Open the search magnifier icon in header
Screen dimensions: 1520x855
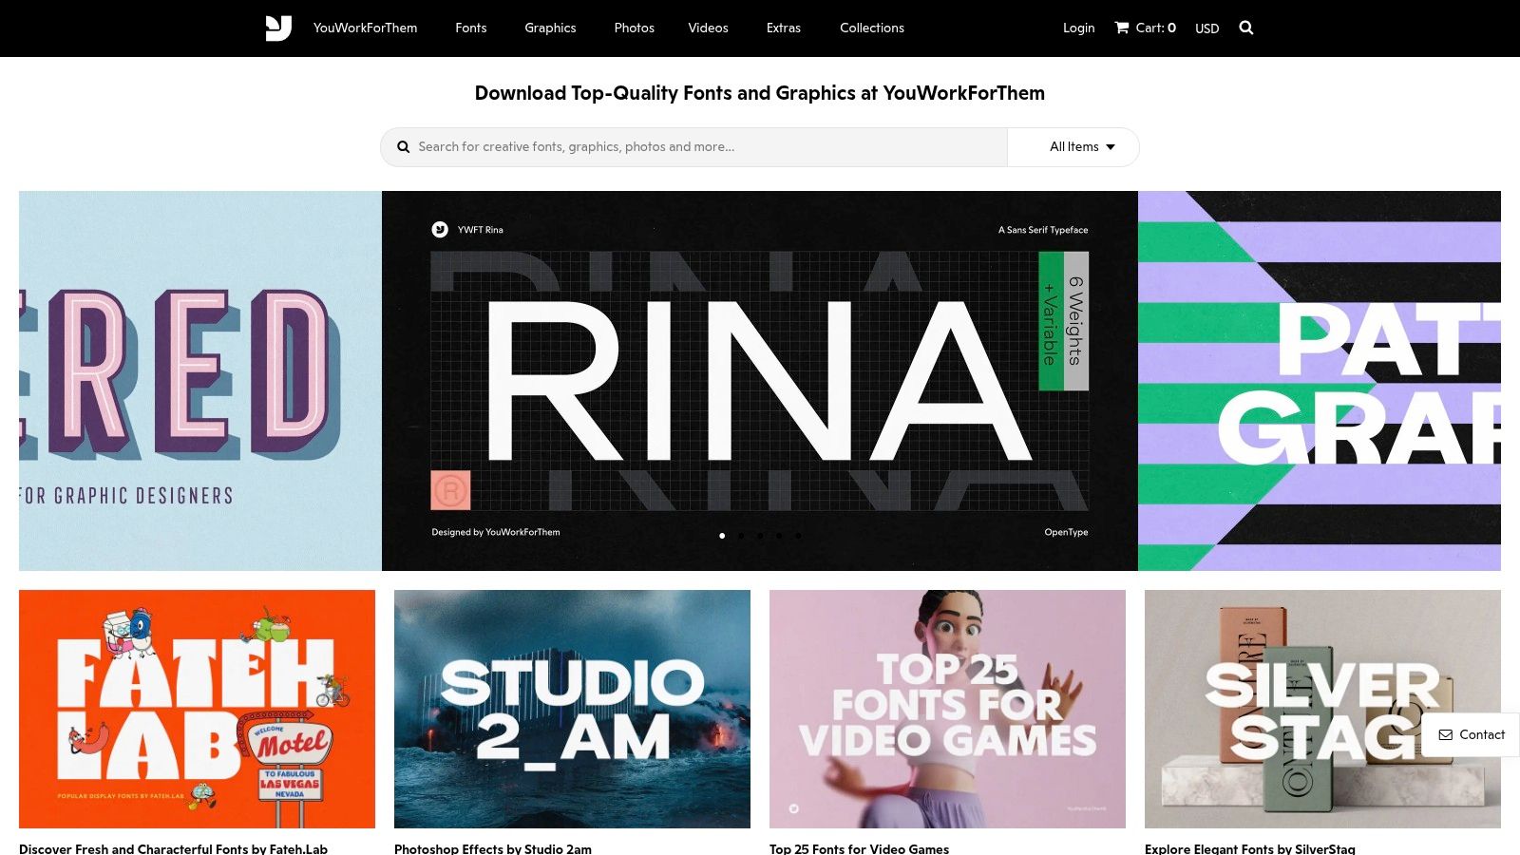1246,28
